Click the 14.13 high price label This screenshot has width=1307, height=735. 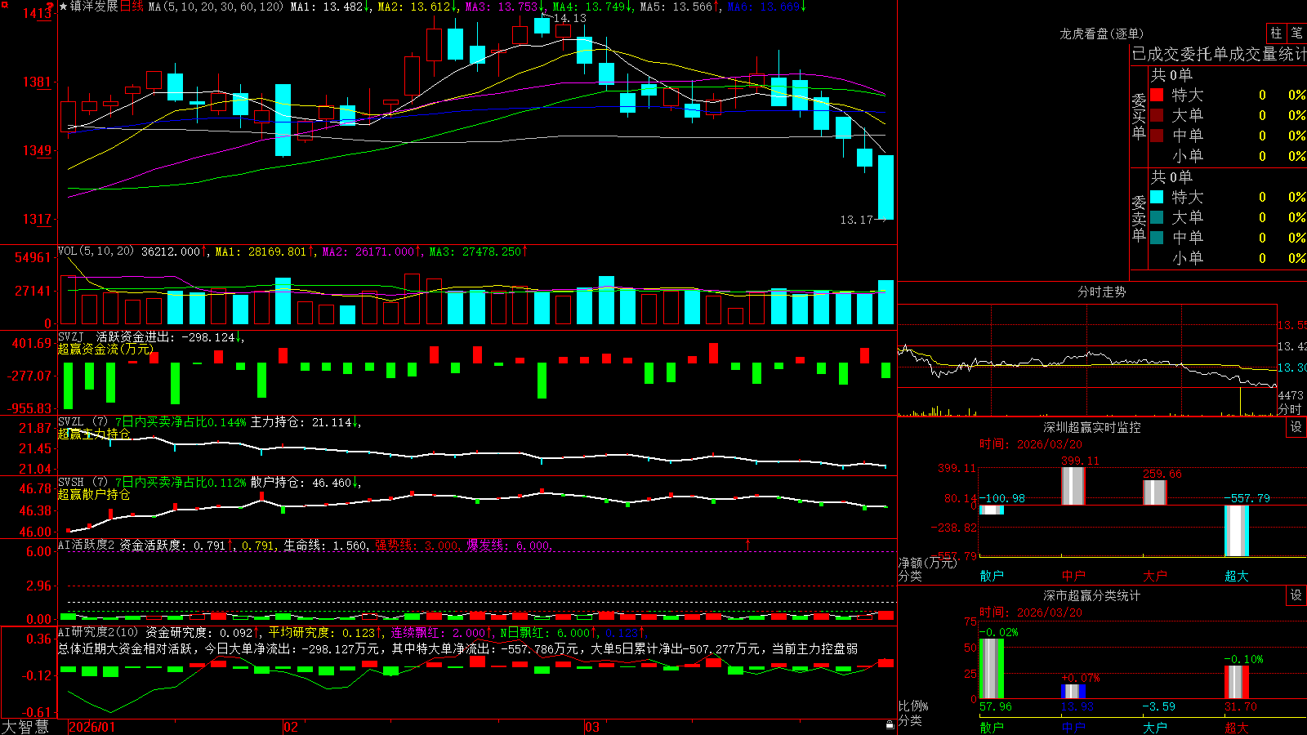tap(569, 18)
